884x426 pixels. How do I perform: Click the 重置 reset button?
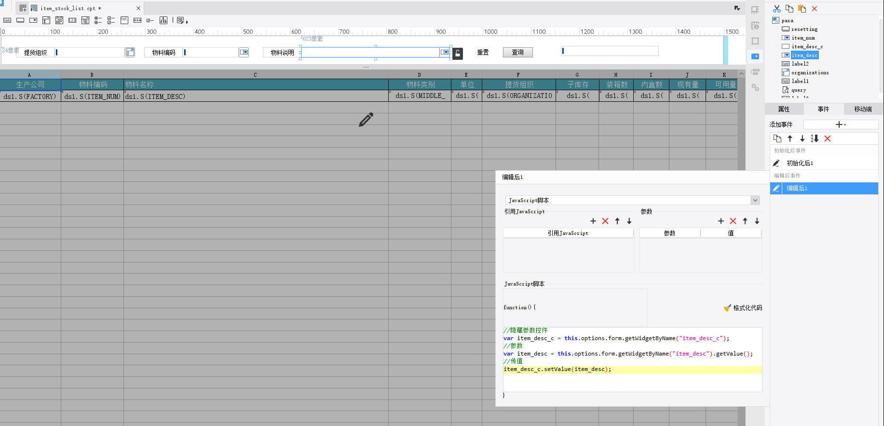point(483,52)
